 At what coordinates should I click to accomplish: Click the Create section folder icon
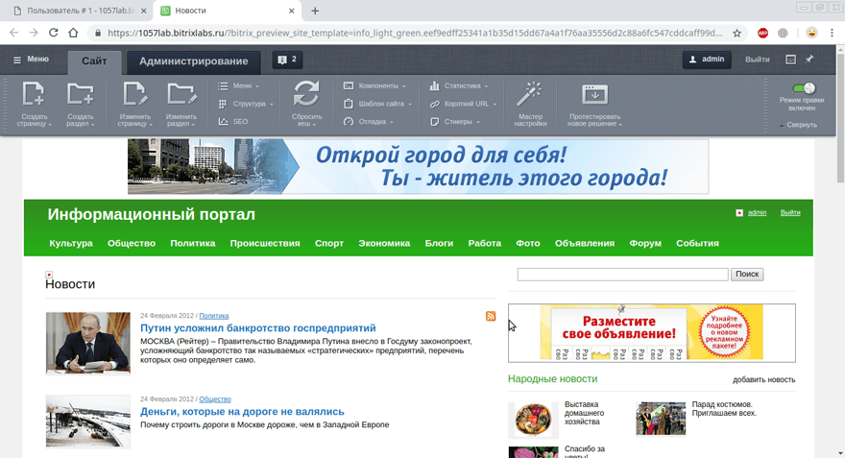click(x=80, y=94)
